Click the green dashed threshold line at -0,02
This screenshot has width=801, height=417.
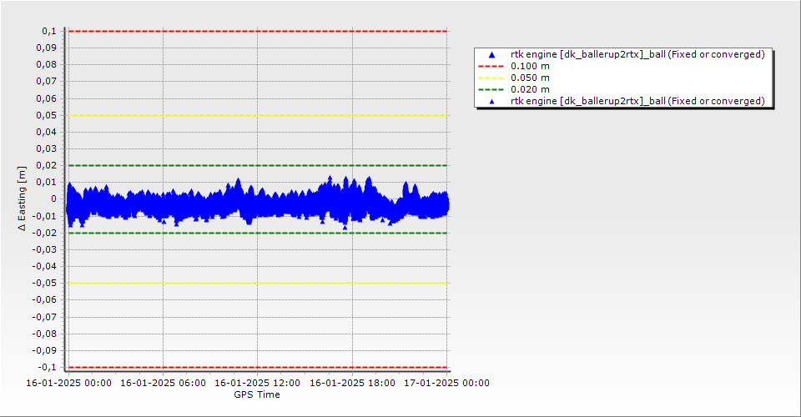point(258,233)
